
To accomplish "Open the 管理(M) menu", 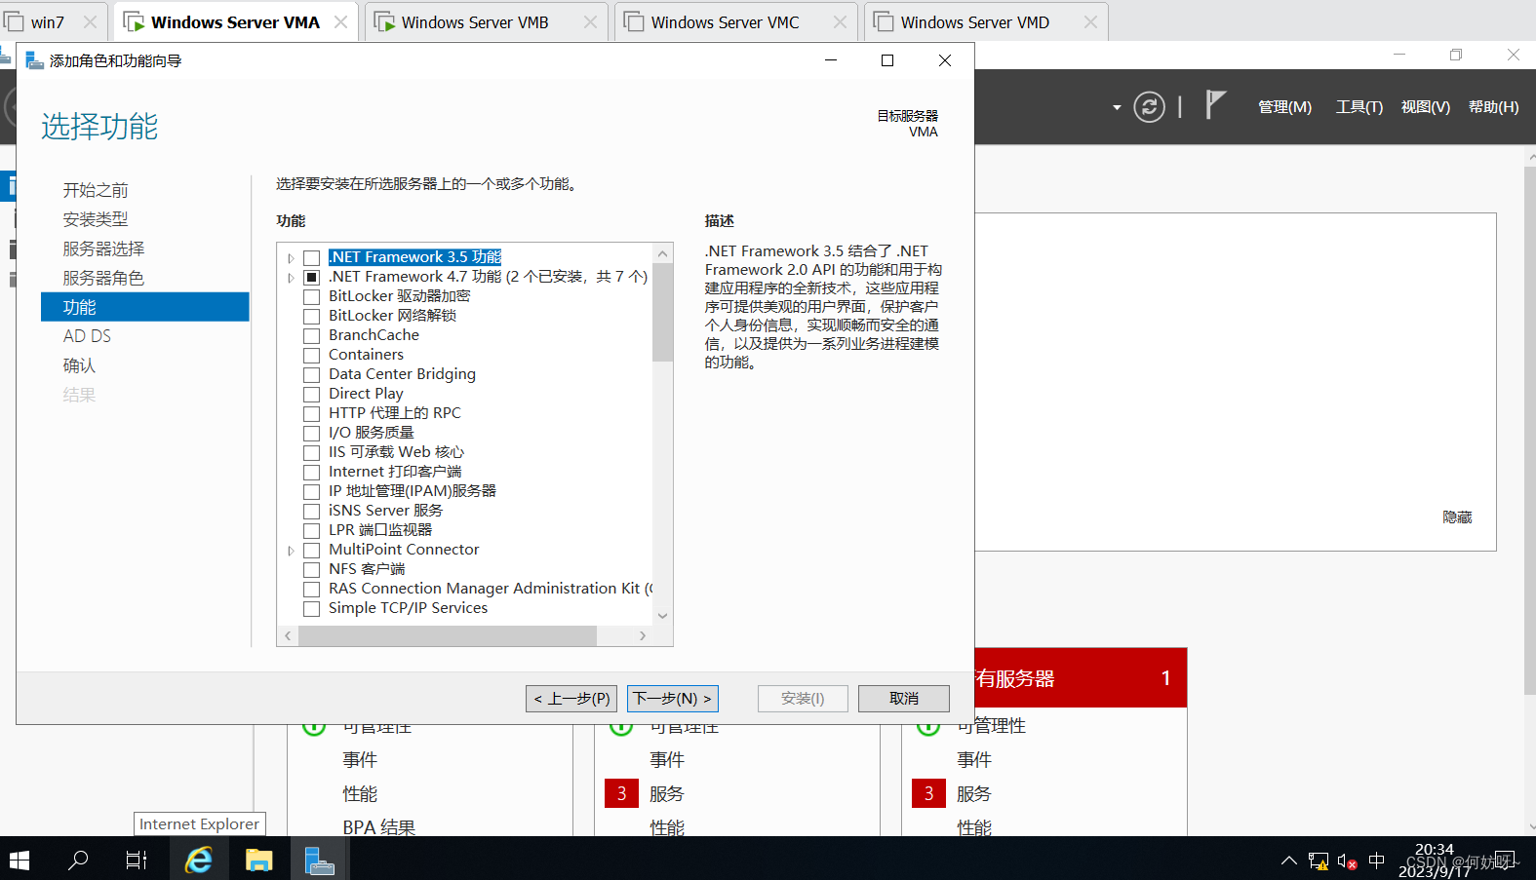I will click(x=1284, y=107).
